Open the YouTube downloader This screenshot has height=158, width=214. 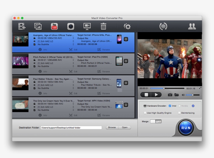(54, 26)
